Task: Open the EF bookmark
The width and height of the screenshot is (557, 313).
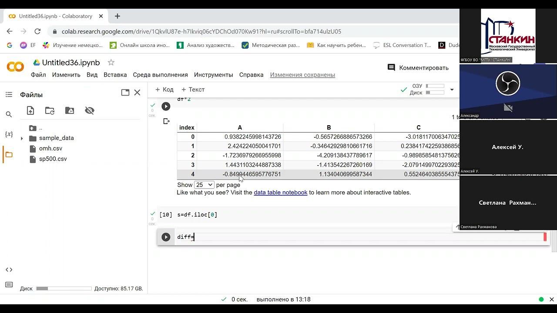Action: coord(28,45)
